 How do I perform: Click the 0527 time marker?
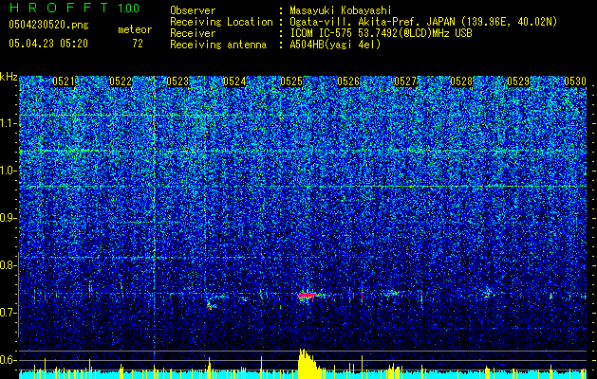click(405, 81)
